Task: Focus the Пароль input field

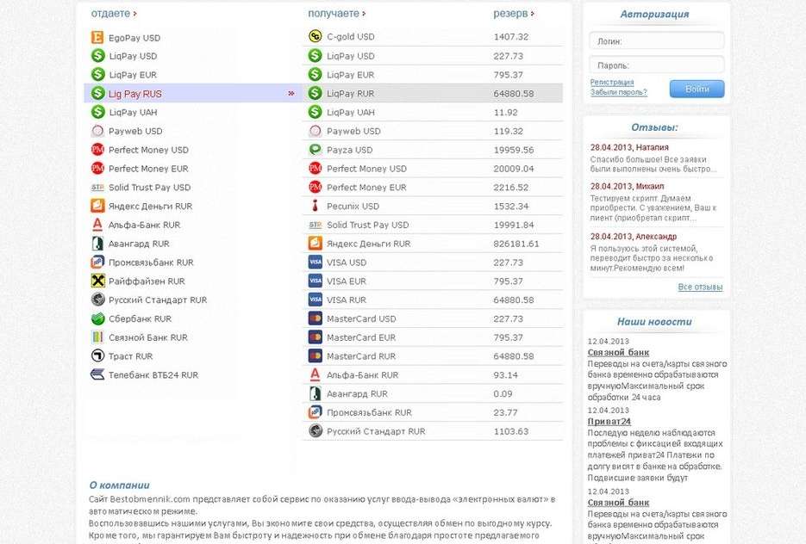Action: (x=656, y=65)
